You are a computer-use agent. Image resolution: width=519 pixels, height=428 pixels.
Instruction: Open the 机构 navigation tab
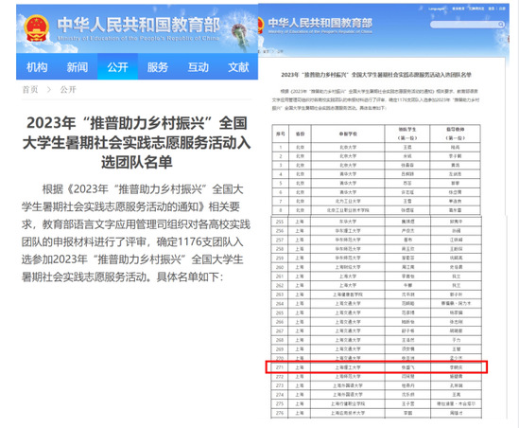coord(37,67)
